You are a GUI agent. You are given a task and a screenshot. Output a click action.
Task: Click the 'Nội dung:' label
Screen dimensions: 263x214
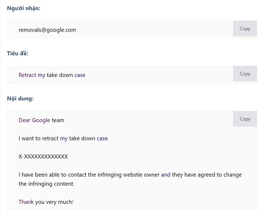point(20,98)
